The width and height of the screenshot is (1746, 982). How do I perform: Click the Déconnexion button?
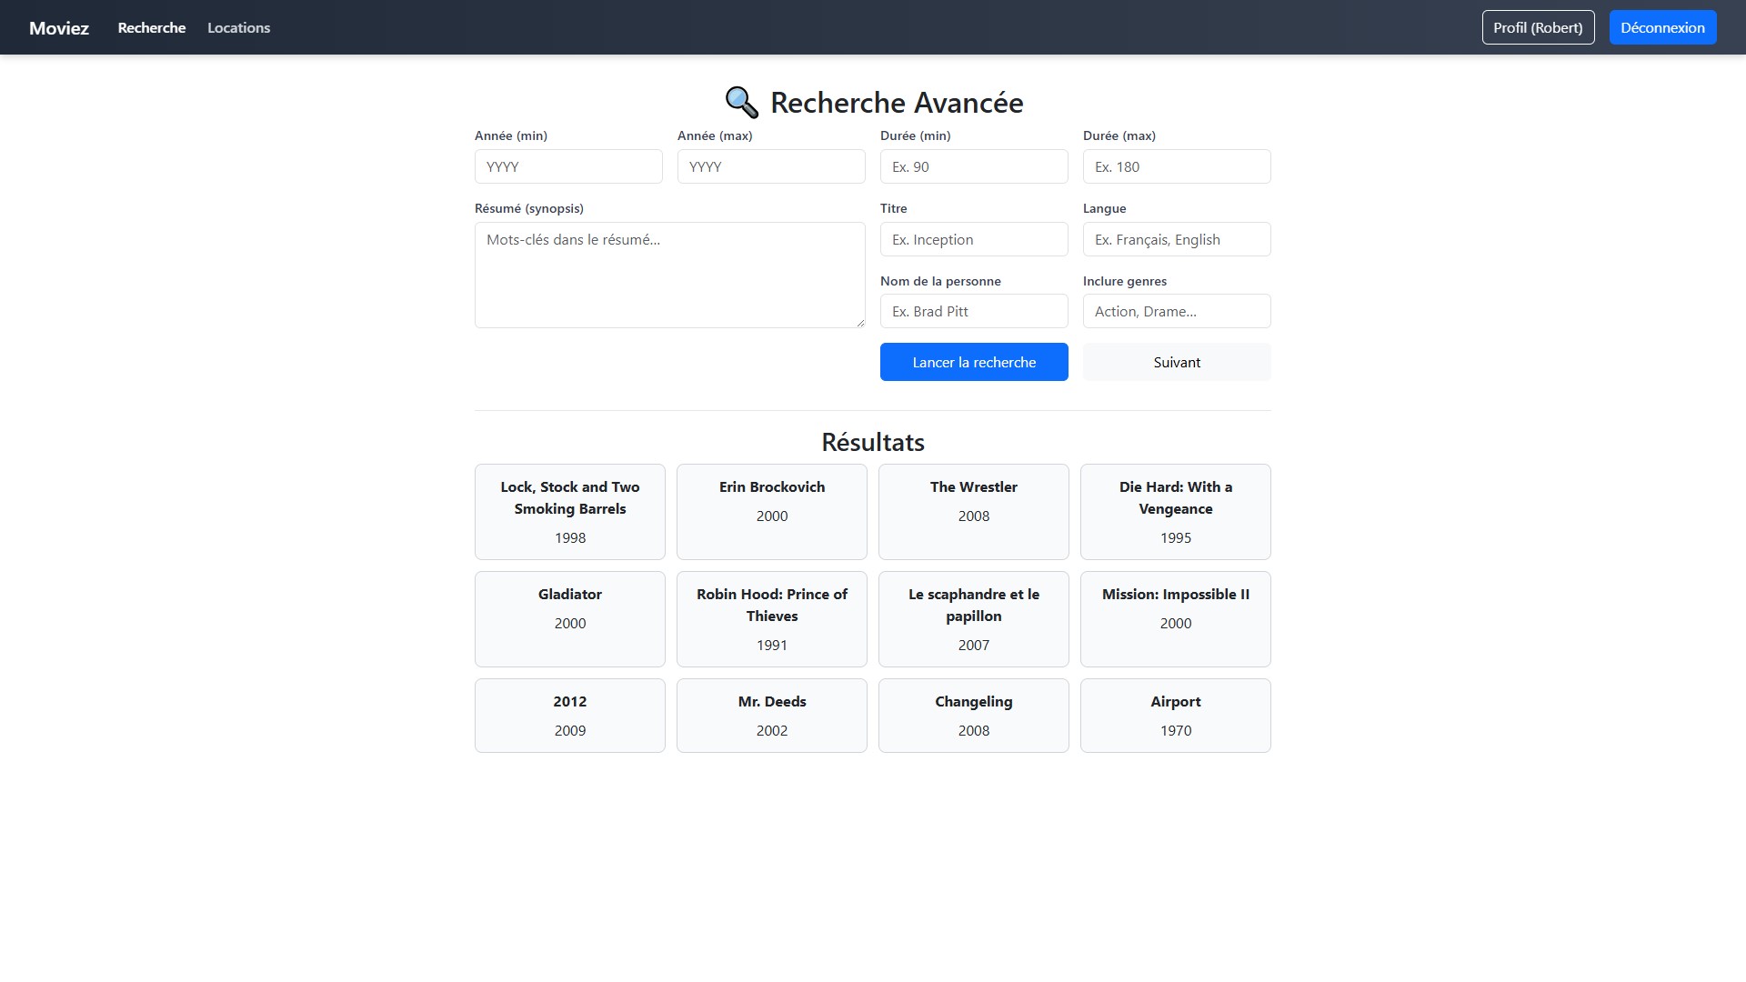tap(1662, 27)
